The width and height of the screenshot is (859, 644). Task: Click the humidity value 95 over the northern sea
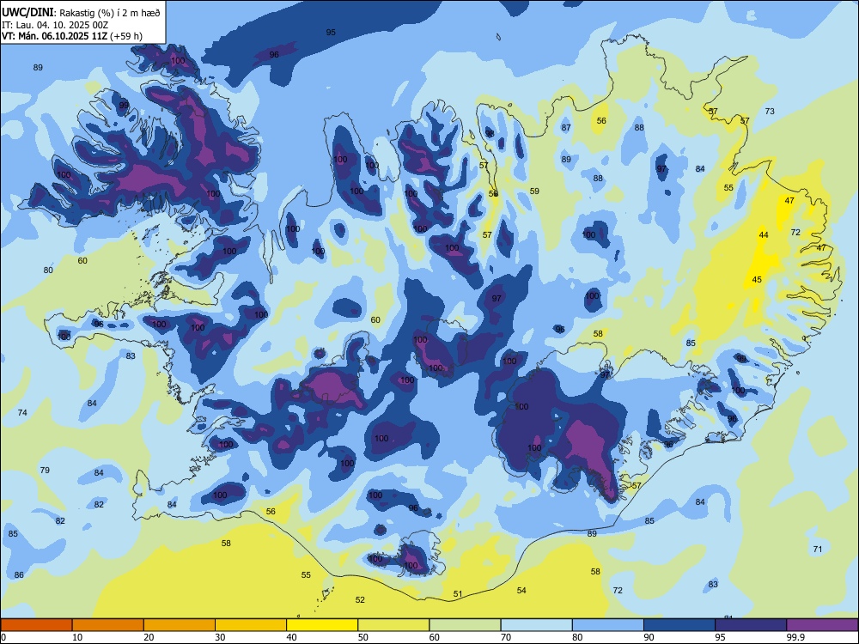(x=331, y=33)
